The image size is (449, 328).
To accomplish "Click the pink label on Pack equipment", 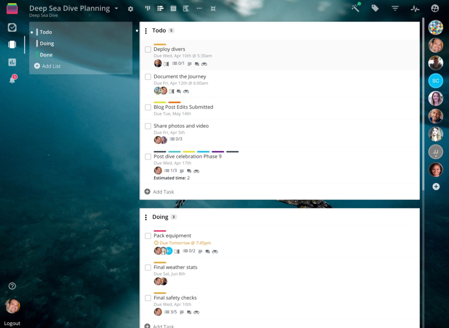I will [x=161, y=229].
